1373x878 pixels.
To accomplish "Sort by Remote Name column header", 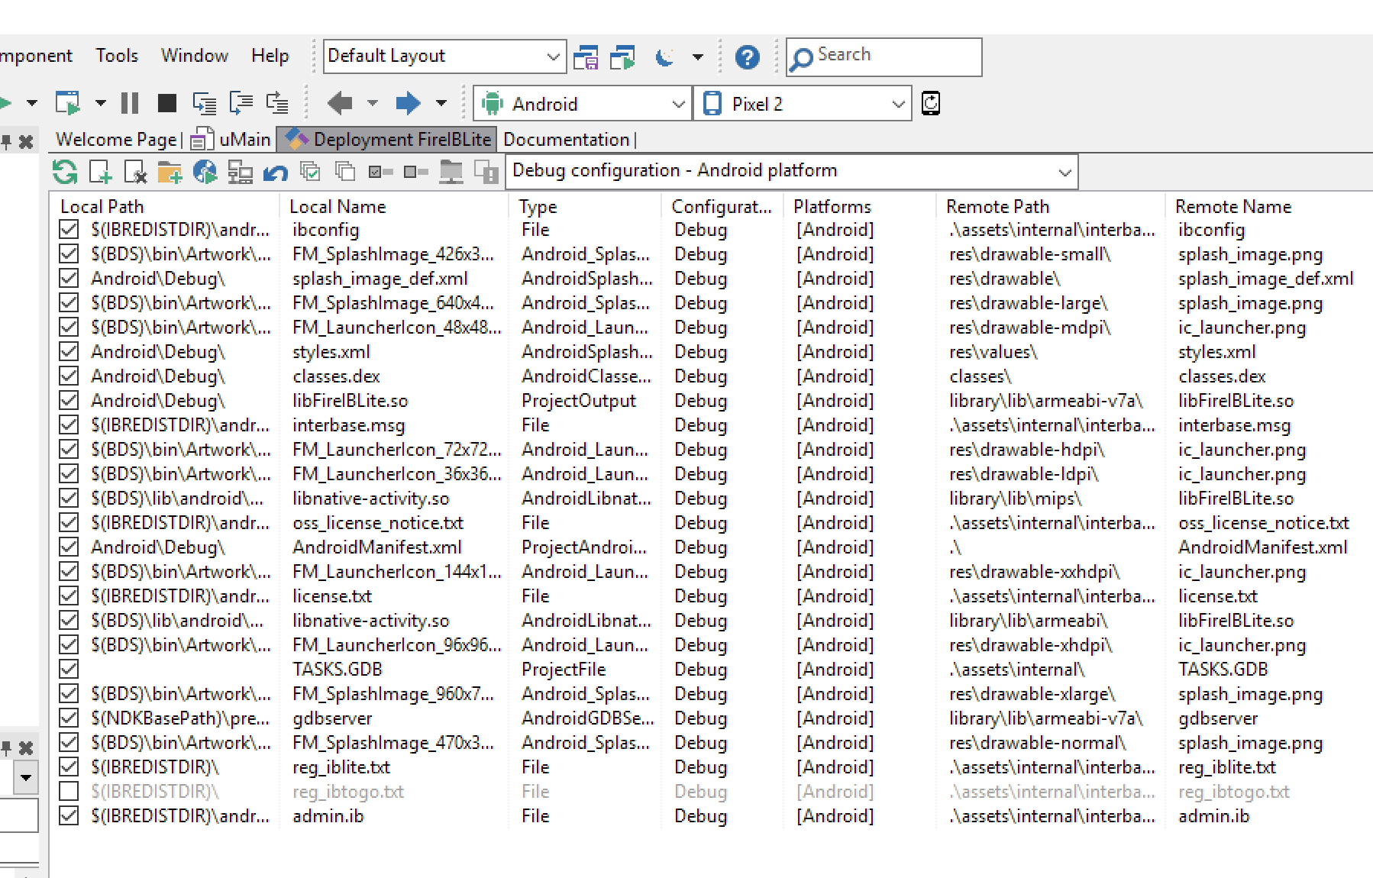I will click(x=1269, y=206).
